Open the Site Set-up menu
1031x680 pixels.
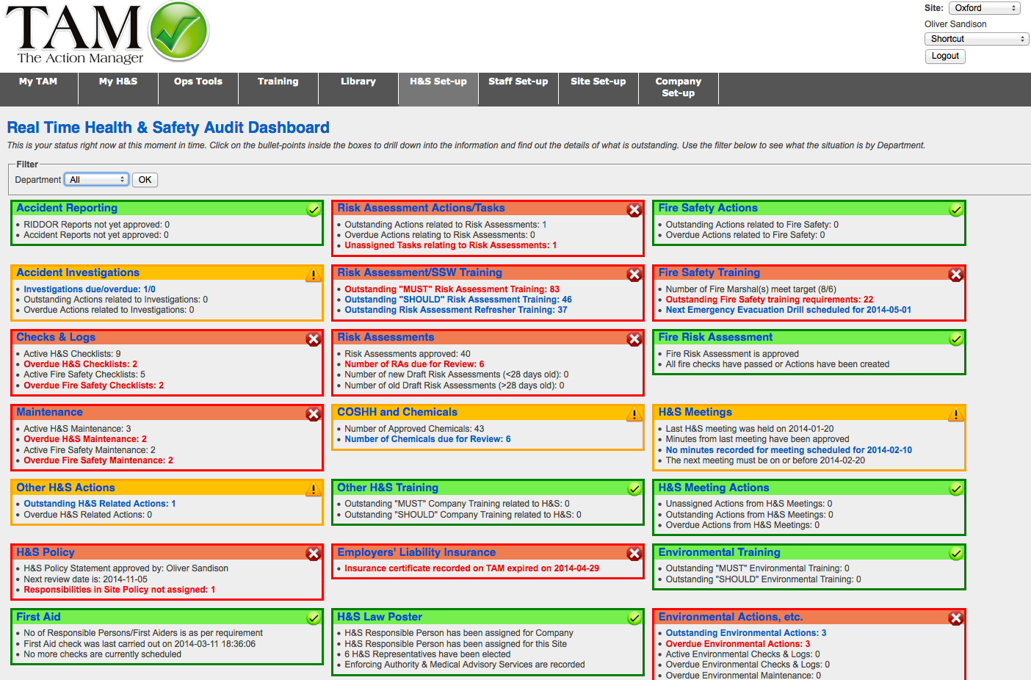(598, 88)
